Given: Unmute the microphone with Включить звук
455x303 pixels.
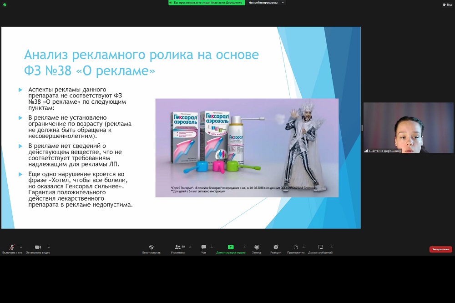Looking at the screenshot, I should click(x=12, y=248).
